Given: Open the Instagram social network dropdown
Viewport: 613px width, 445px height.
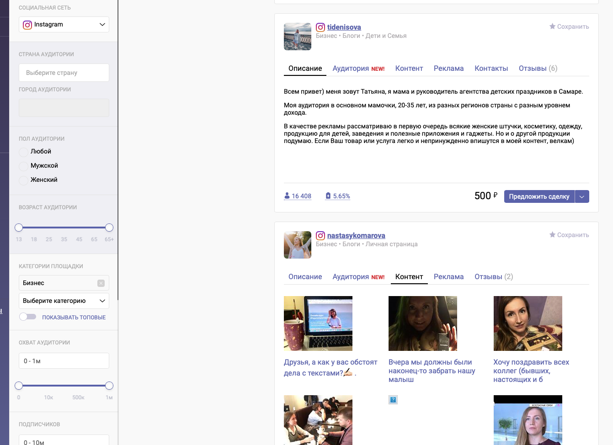Looking at the screenshot, I should (64, 25).
